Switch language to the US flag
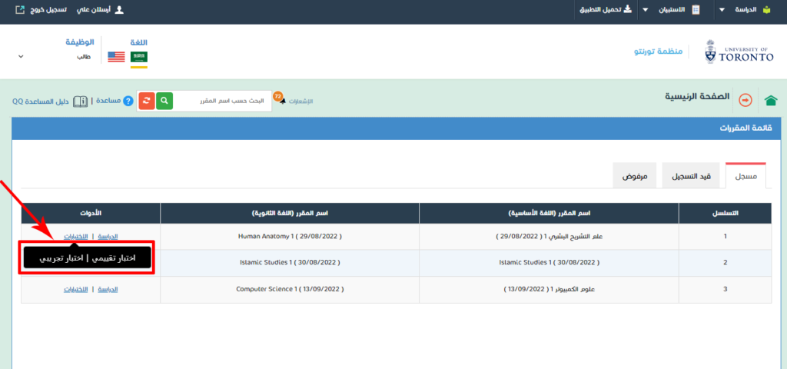The width and height of the screenshot is (787, 369). coord(116,57)
